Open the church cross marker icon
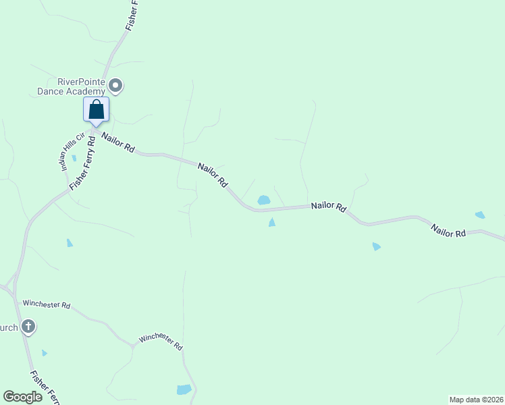 [28, 327]
